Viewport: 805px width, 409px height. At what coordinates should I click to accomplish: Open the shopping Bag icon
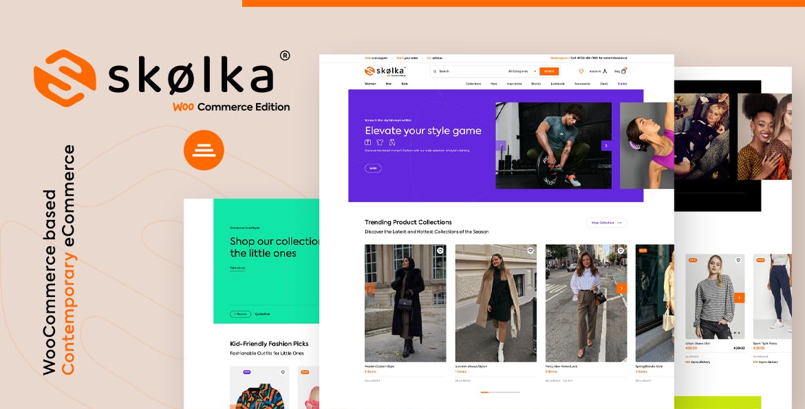click(624, 71)
